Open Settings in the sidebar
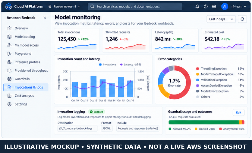The height and width of the screenshot is (153, 252). point(26,104)
